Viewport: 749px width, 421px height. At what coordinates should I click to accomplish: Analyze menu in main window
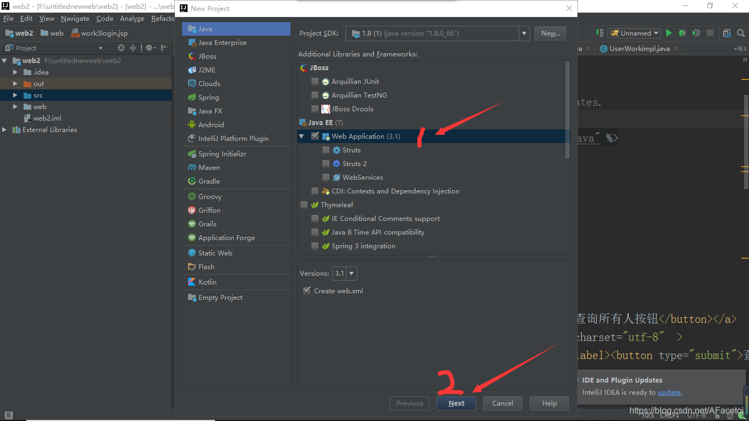(132, 18)
